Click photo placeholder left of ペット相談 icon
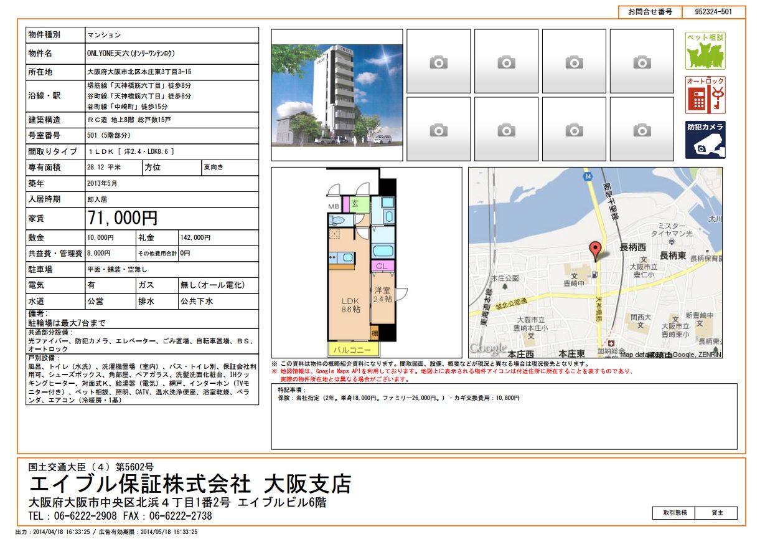Screen dimensions: 765x539 click(x=642, y=62)
